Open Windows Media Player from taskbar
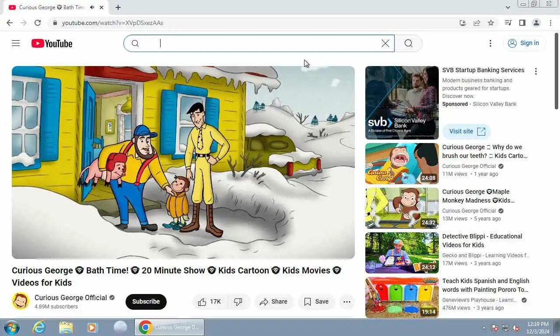Screen dimensions: 560x336 [92, 327]
